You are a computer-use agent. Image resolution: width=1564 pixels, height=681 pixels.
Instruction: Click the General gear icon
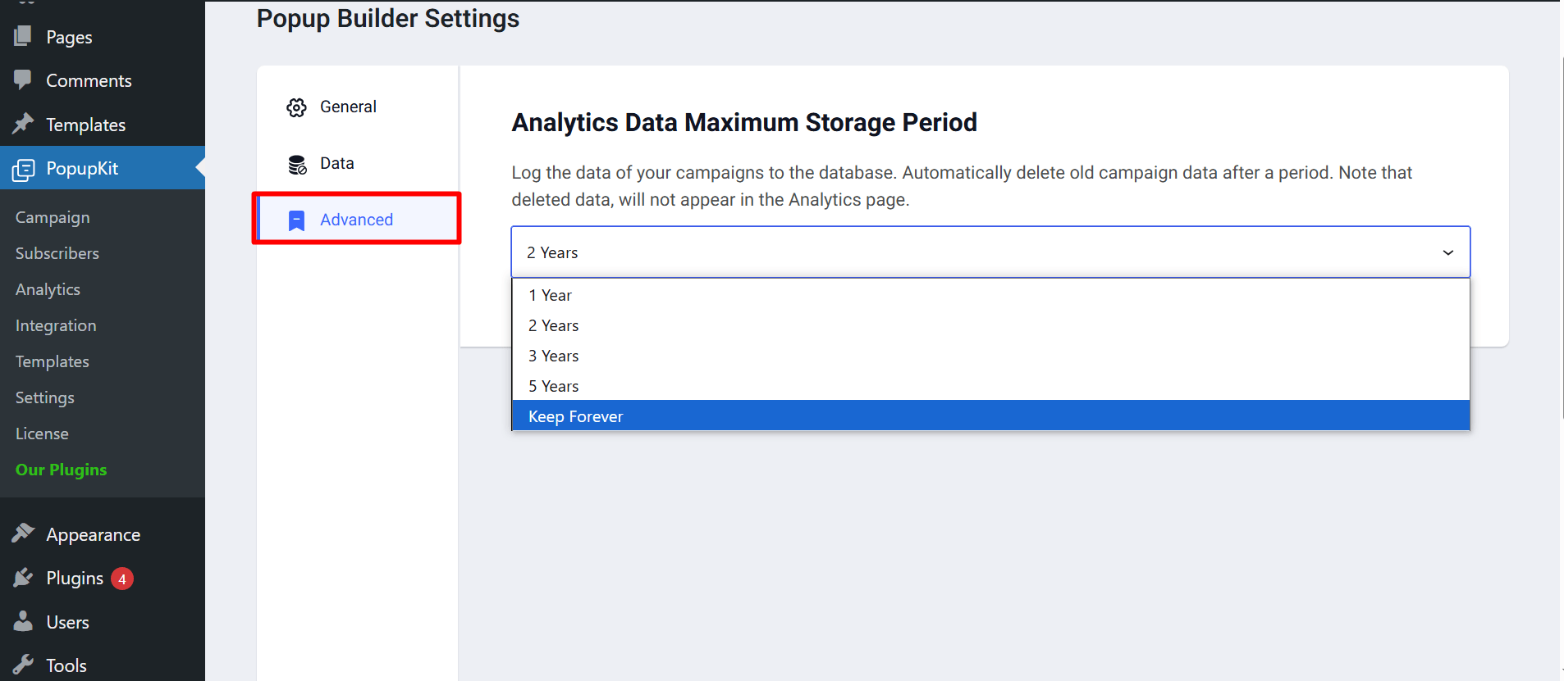tap(296, 107)
